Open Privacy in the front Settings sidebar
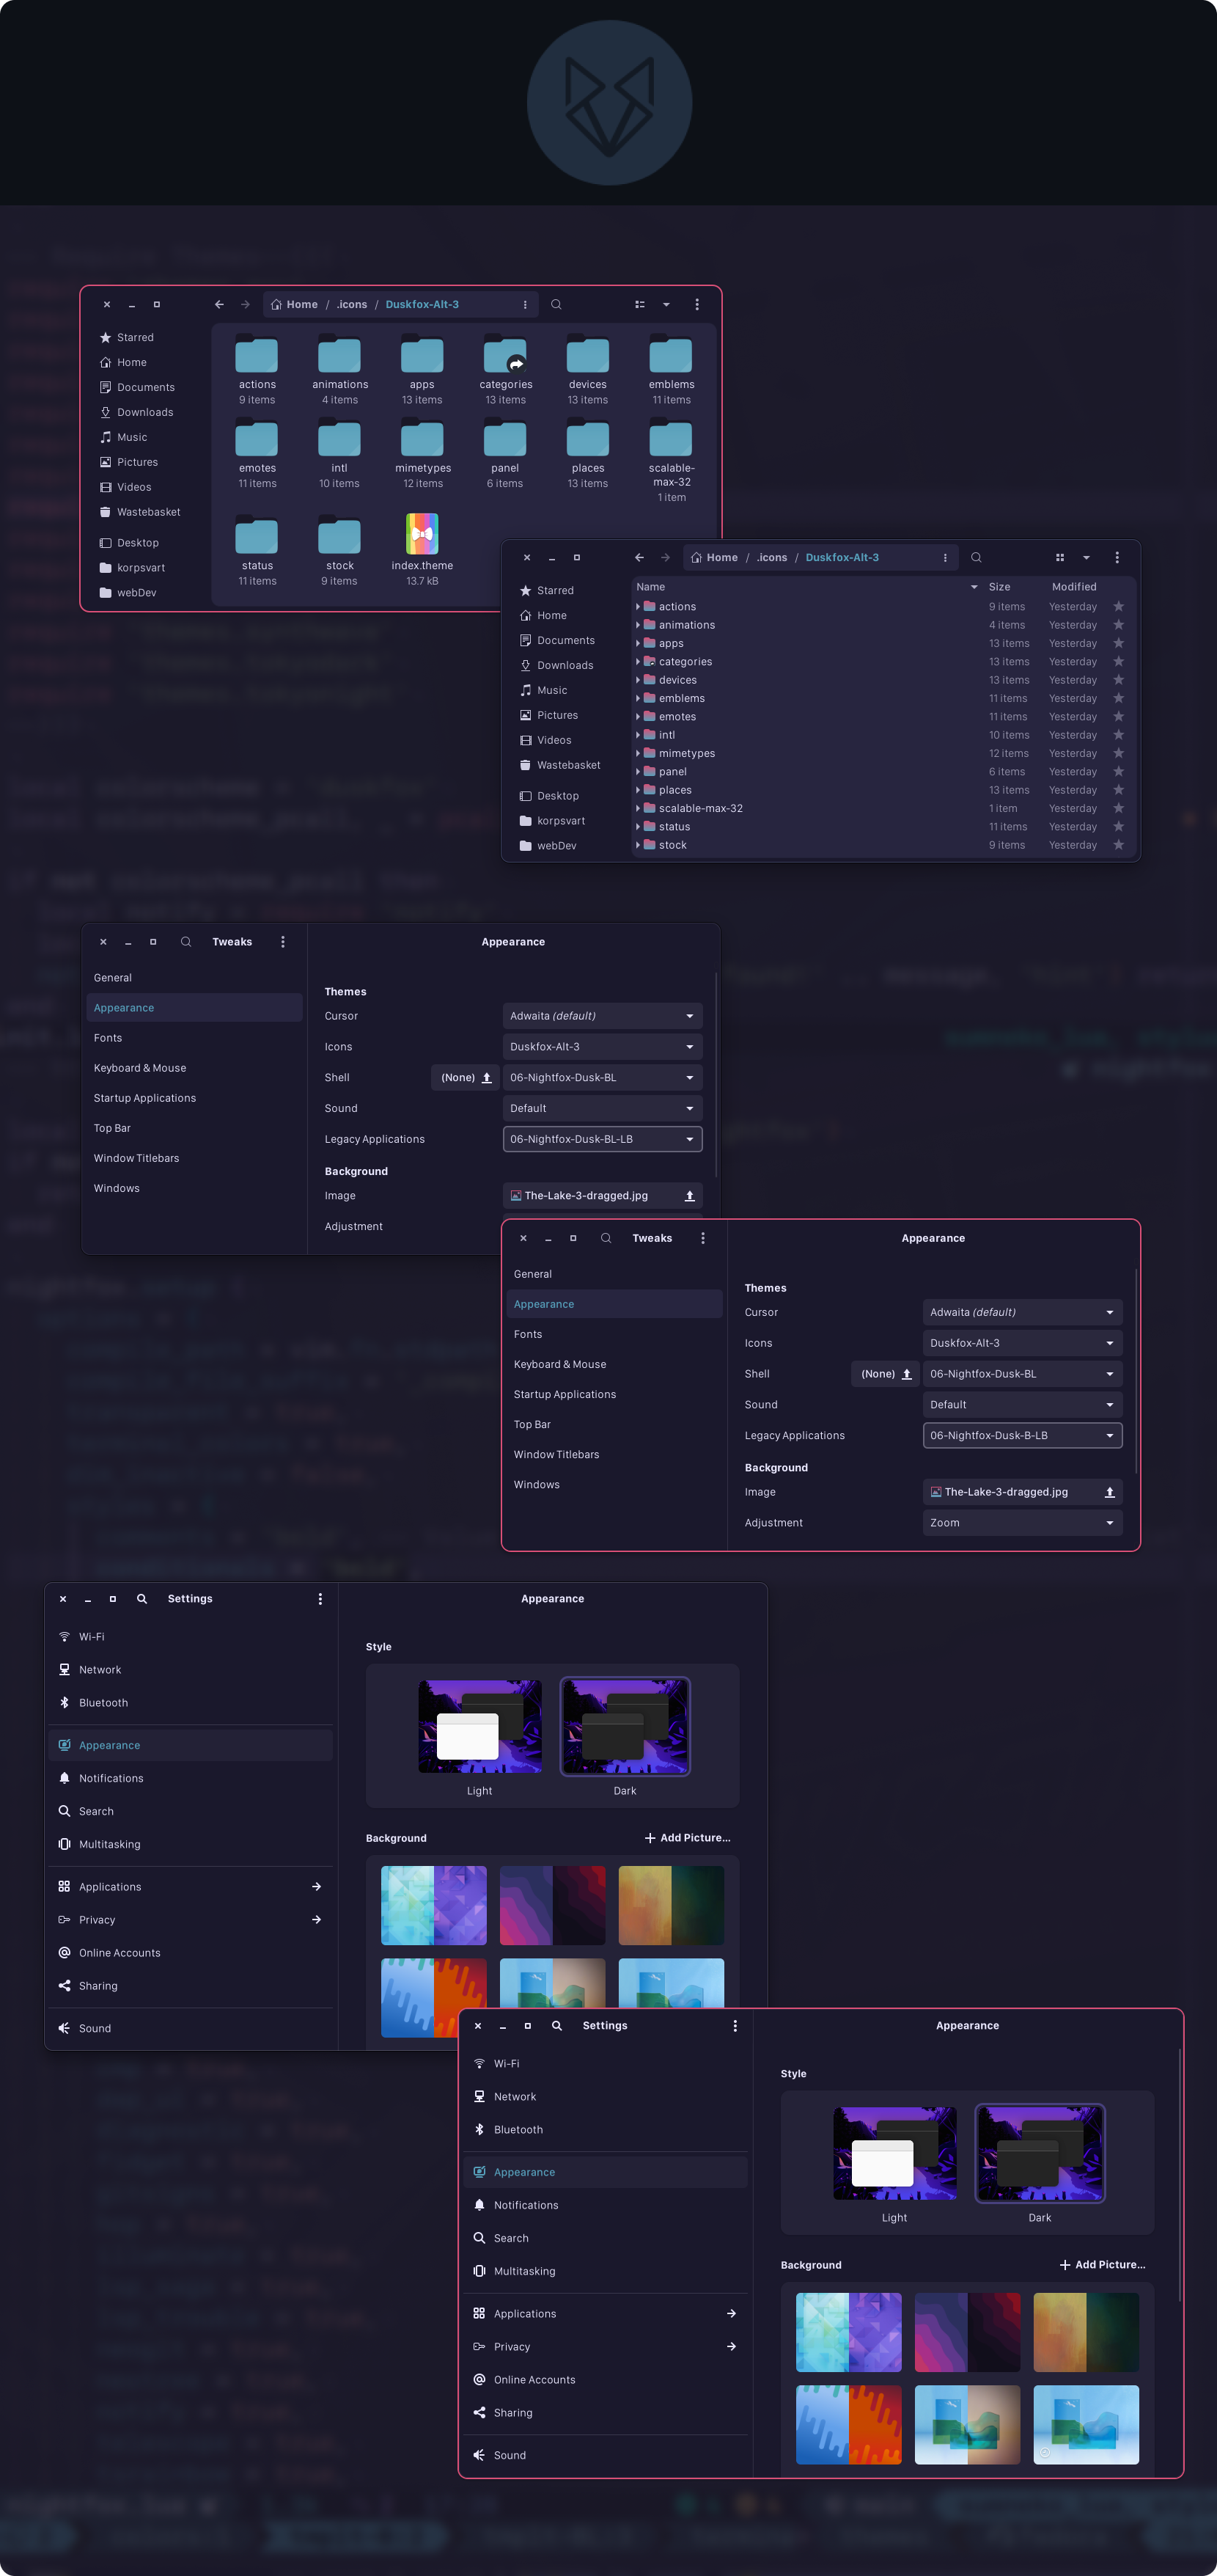The width and height of the screenshot is (1217, 2576). coord(606,2347)
